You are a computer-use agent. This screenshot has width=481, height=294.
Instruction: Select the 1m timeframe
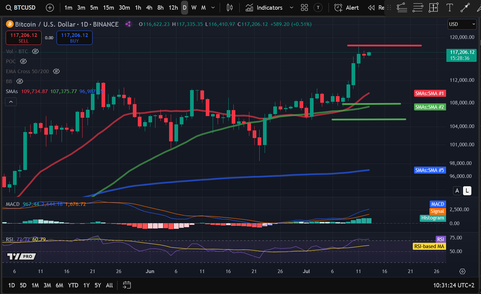point(68,8)
